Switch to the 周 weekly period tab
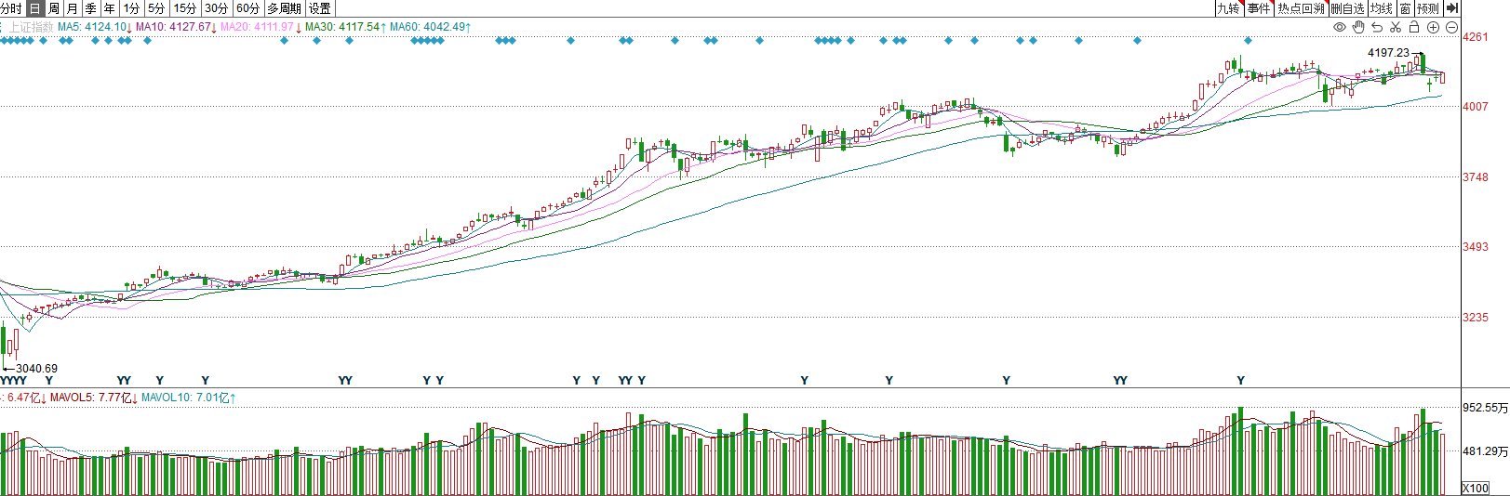The width and height of the screenshot is (1510, 496). pyautogui.click(x=54, y=8)
